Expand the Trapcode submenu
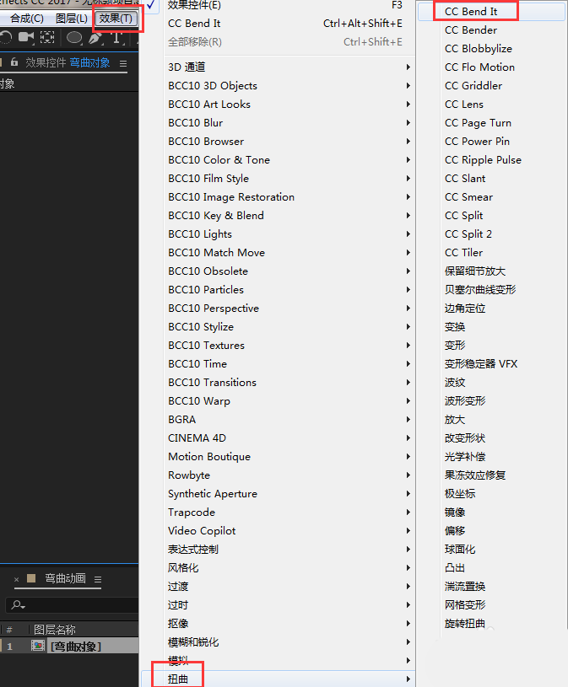 pos(289,513)
